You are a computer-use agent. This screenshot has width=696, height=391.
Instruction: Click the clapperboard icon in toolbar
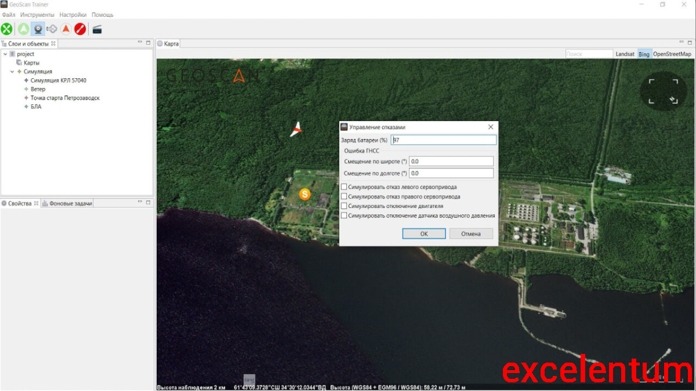pos(97,29)
